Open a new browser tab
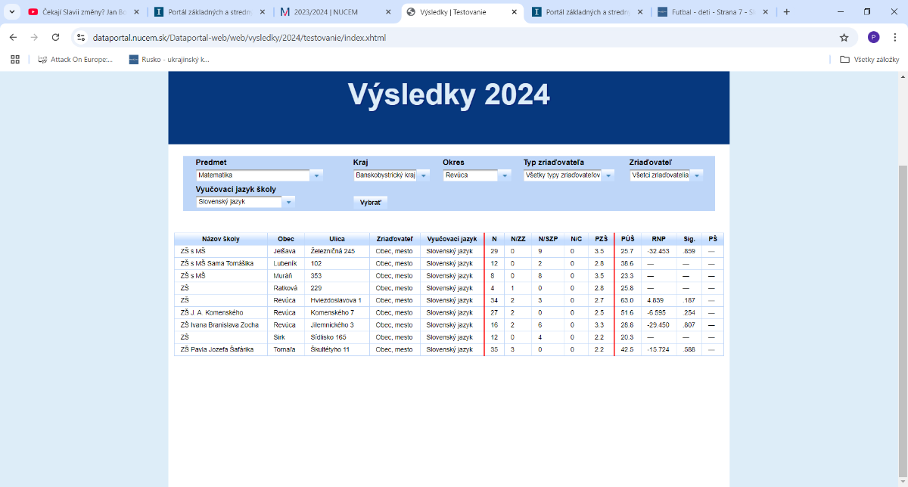The image size is (908, 487). 786,12
